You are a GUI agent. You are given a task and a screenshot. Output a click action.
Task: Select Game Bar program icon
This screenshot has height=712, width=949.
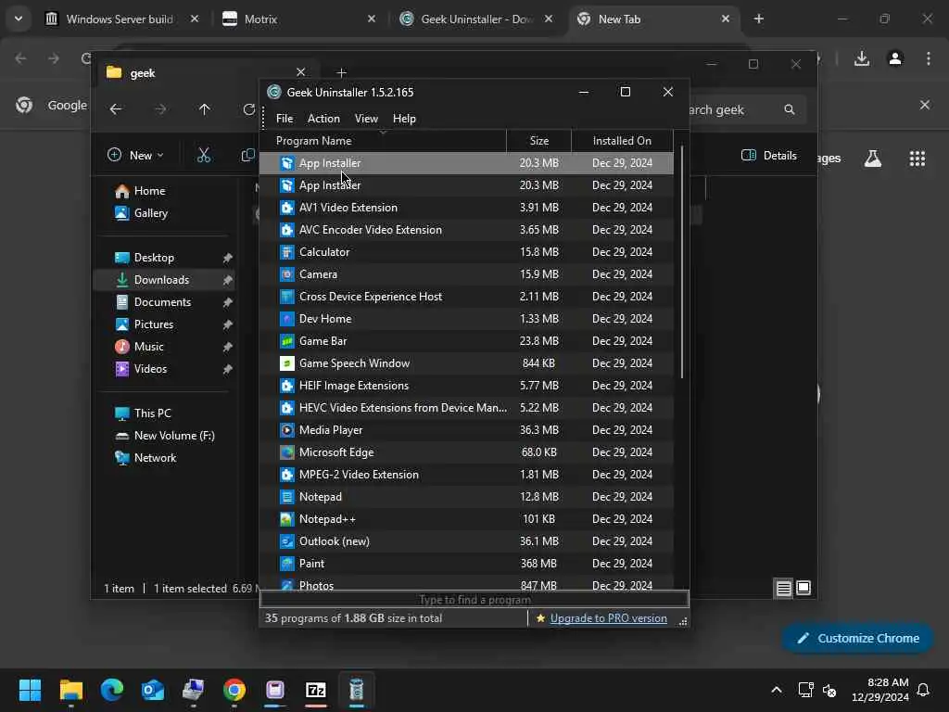287,341
